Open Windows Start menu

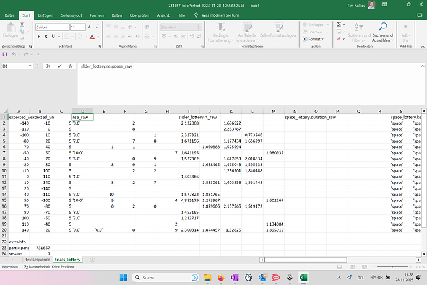point(123,278)
